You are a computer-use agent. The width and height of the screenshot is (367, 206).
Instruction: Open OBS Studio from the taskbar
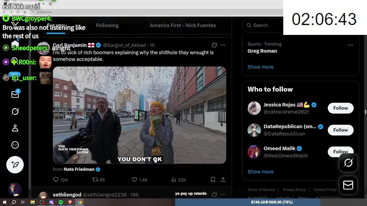point(42,202)
